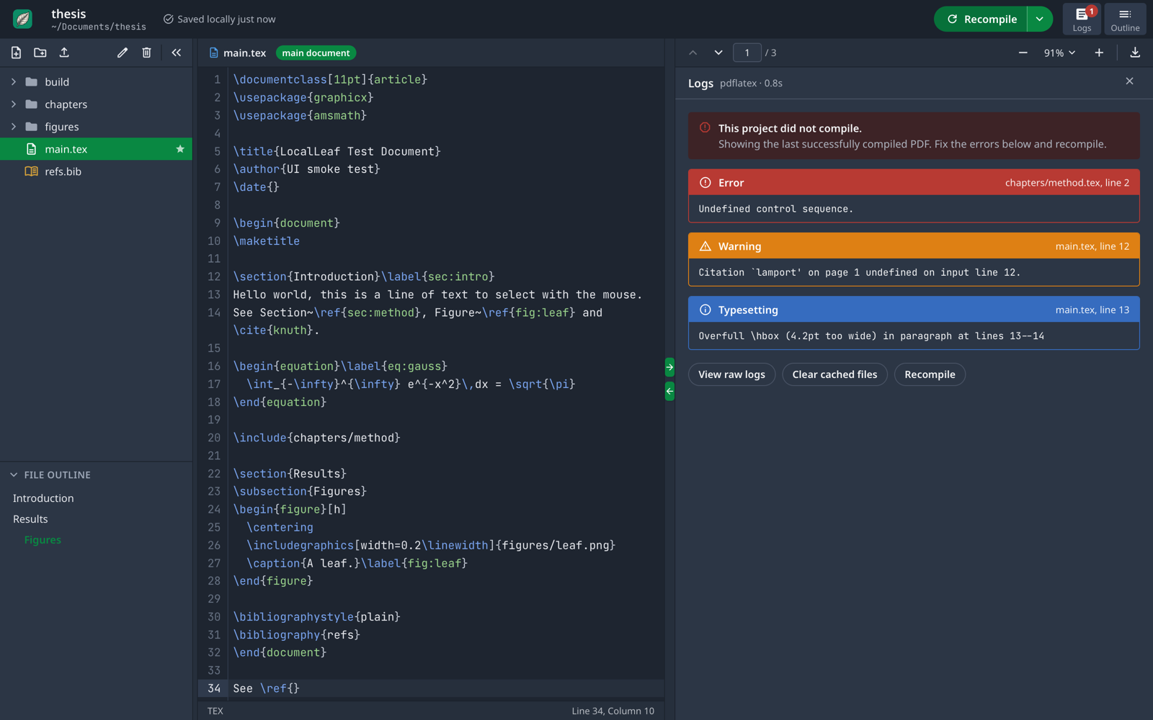
Task: Click View raw logs button
Action: pyautogui.click(x=731, y=374)
